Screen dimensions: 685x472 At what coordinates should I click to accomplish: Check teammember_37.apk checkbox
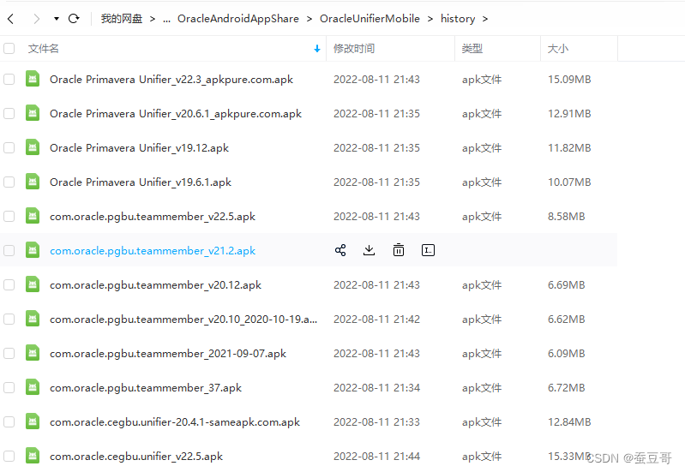[9, 388]
